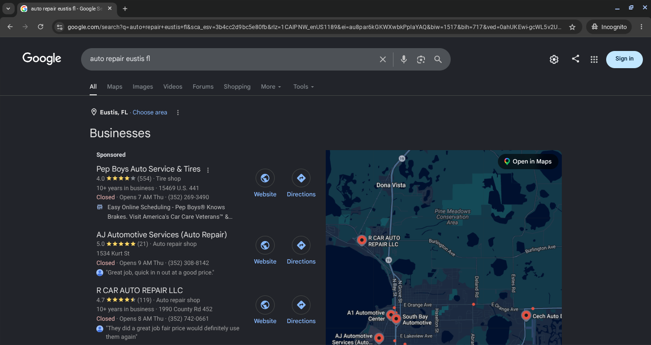Click the Businesses heading

pyautogui.click(x=120, y=133)
